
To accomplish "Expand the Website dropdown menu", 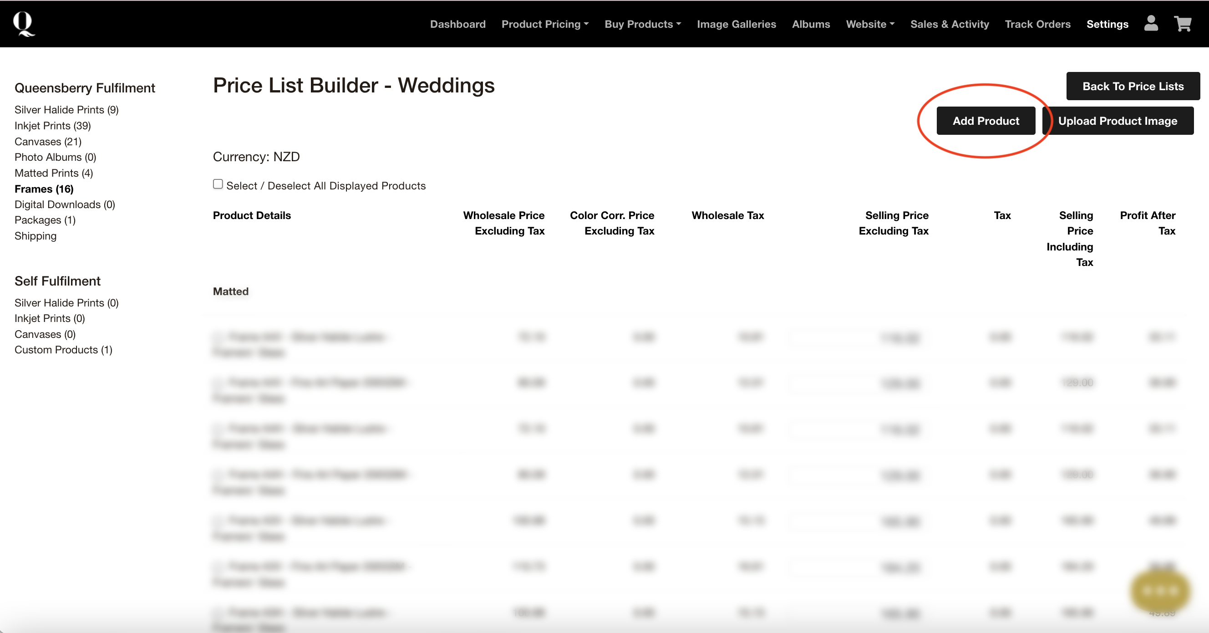I will (870, 24).
